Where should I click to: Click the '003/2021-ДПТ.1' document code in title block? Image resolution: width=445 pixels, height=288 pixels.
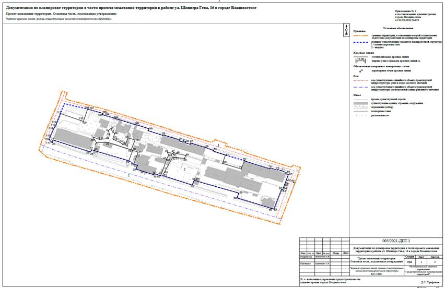pos(396,241)
